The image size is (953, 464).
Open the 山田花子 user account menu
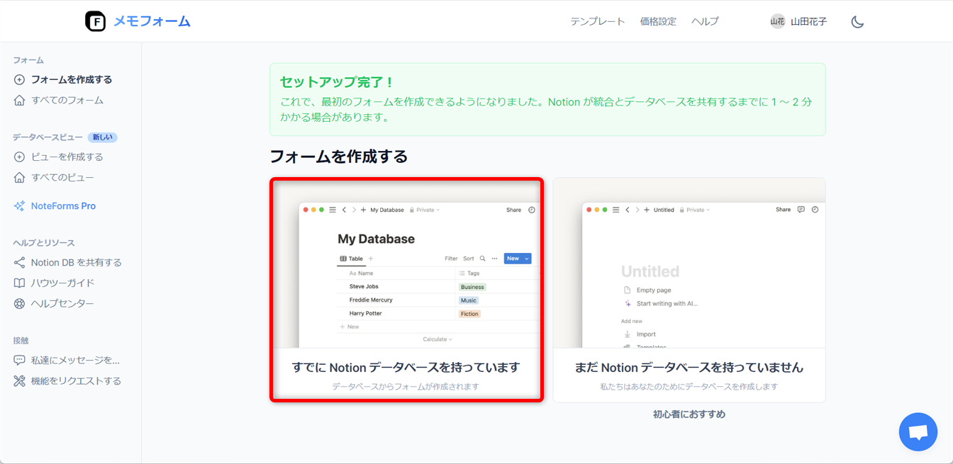(x=799, y=21)
